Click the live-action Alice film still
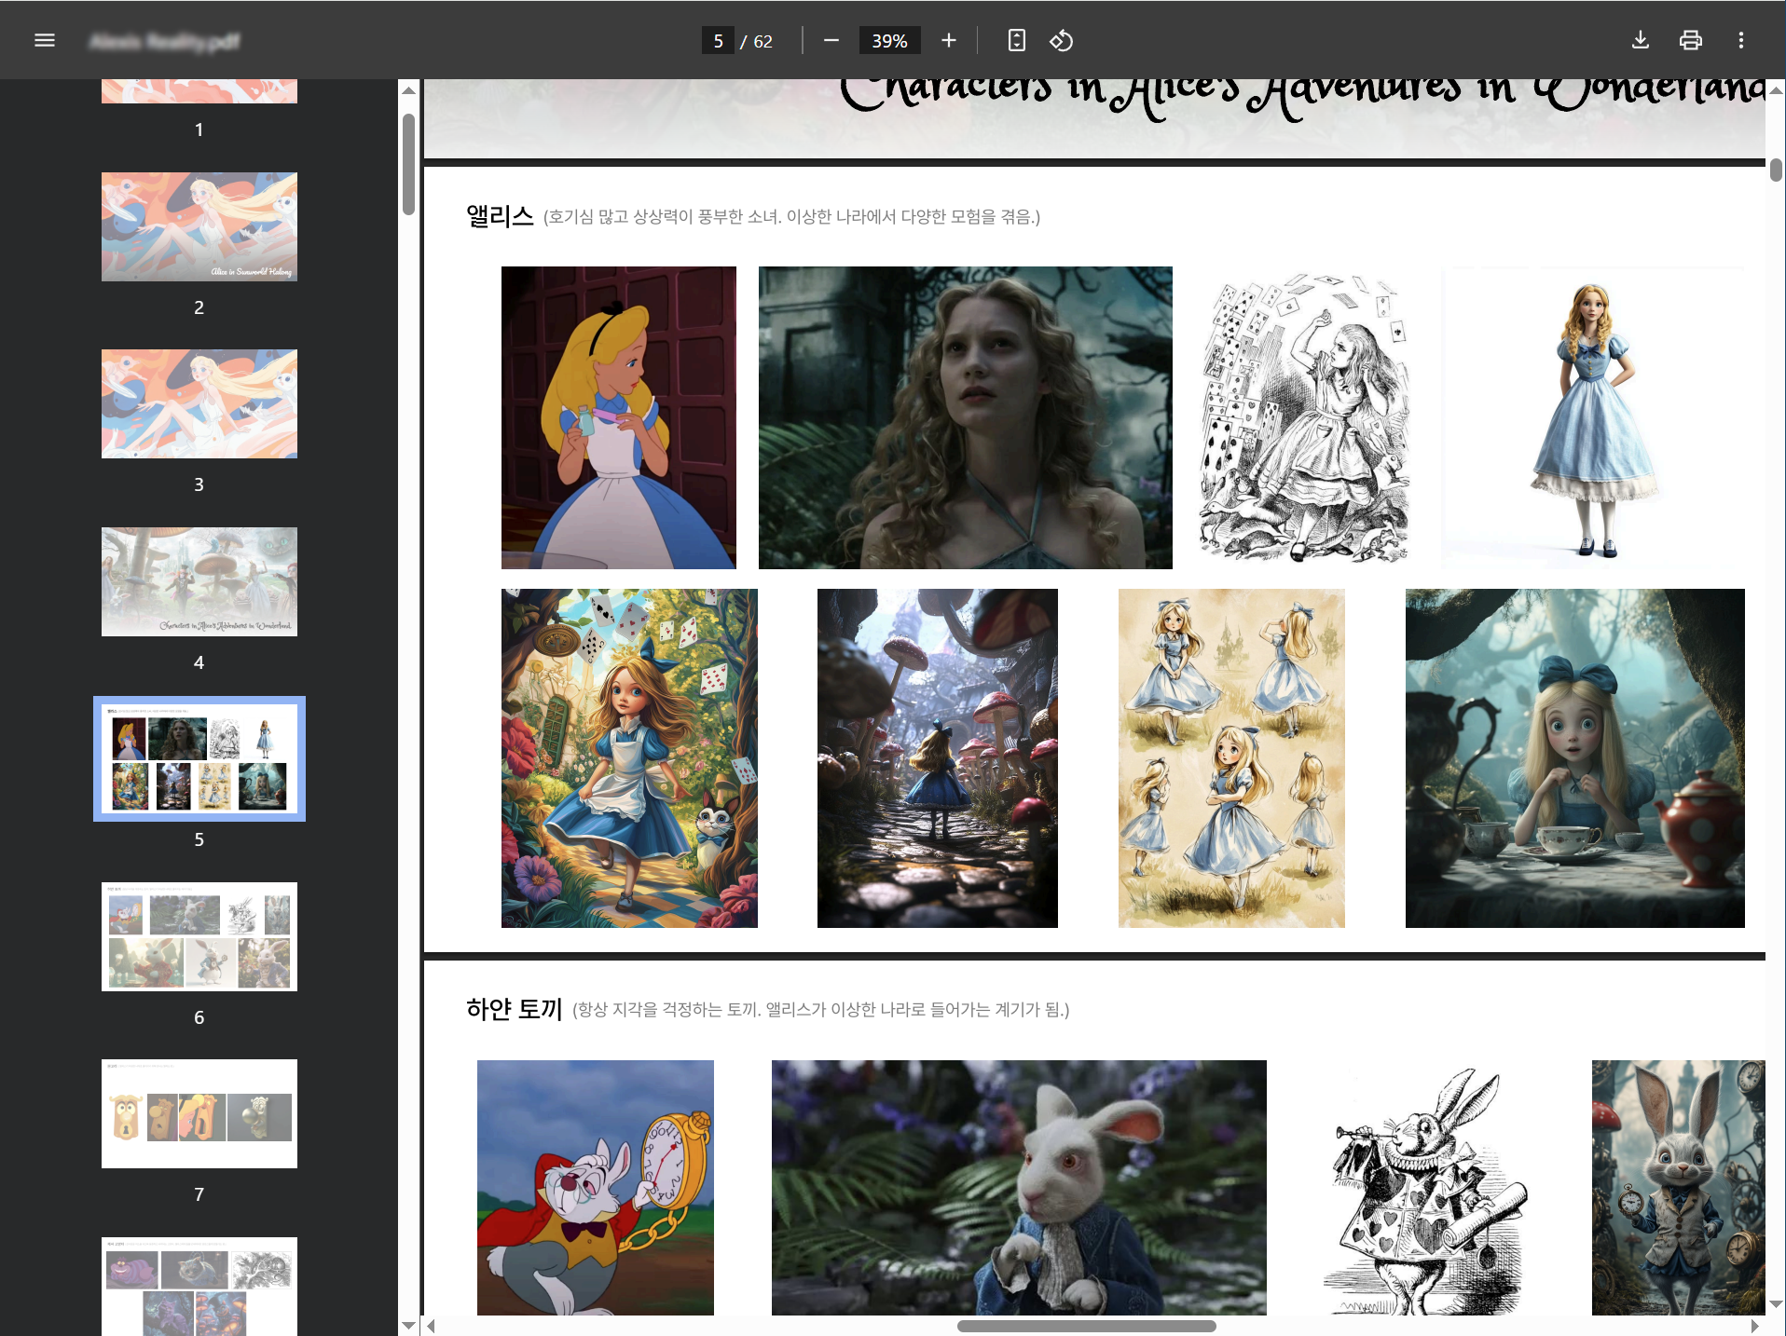The height and width of the screenshot is (1336, 1786). 966,417
